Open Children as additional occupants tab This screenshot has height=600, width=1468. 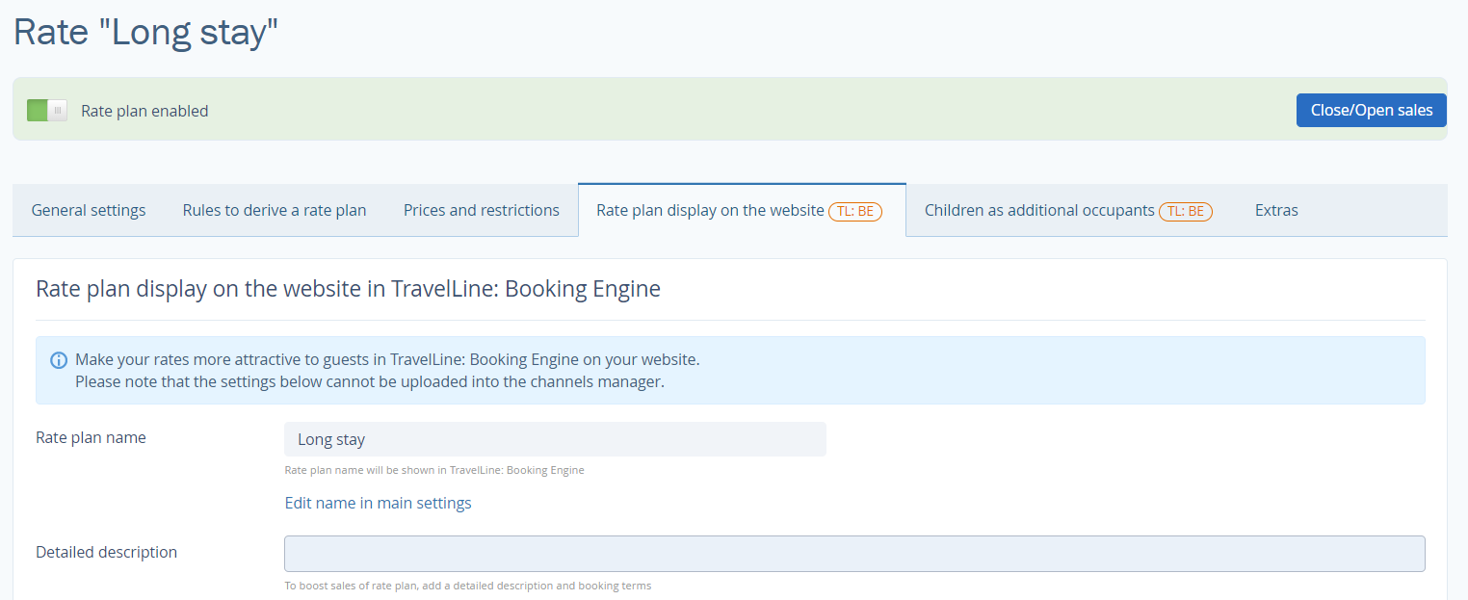click(x=1039, y=210)
